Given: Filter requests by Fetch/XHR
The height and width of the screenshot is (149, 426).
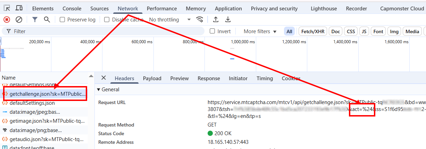Looking at the screenshot, I should (312, 31).
